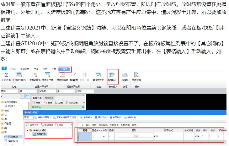Open the 分层1 dropdown
The height and width of the screenshot is (146, 229).
[x=85, y=91]
